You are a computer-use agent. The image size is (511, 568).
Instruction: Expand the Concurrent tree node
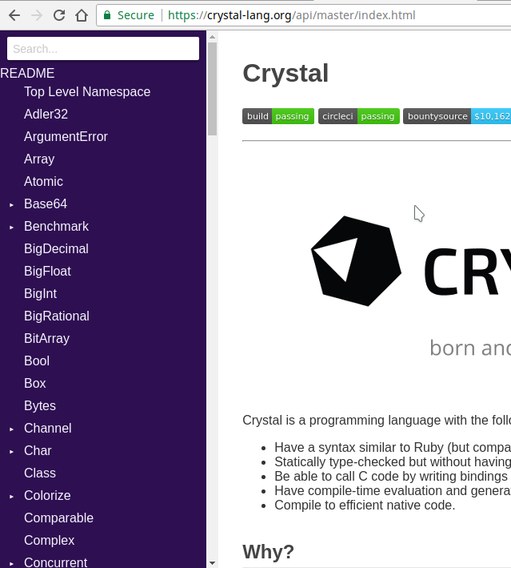(x=11, y=563)
